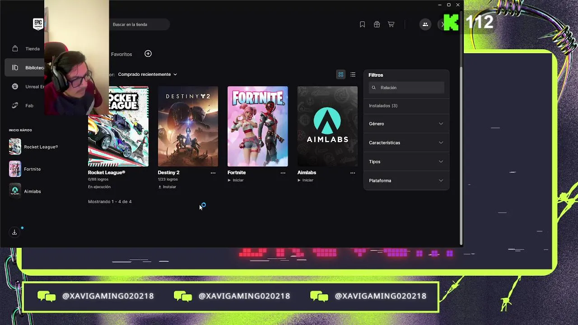Click the Aimlabs quick launch icon
Image resolution: width=578 pixels, height=325 pixels.
click(15, 191)
